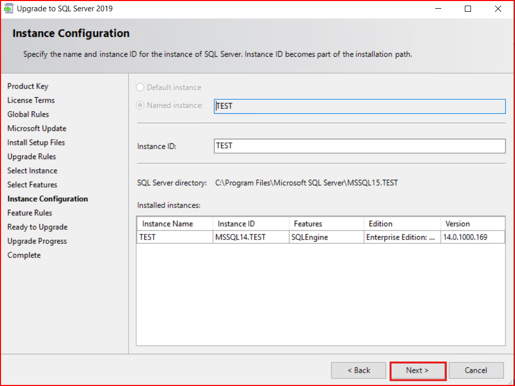Cancel the upgrade wizard
Viewport: 515px width, 386px height.
click(x=476, y=370)
